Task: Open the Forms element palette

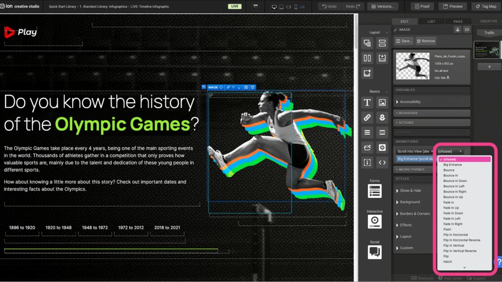Action: pyautogui.click(x=375, y=191)
